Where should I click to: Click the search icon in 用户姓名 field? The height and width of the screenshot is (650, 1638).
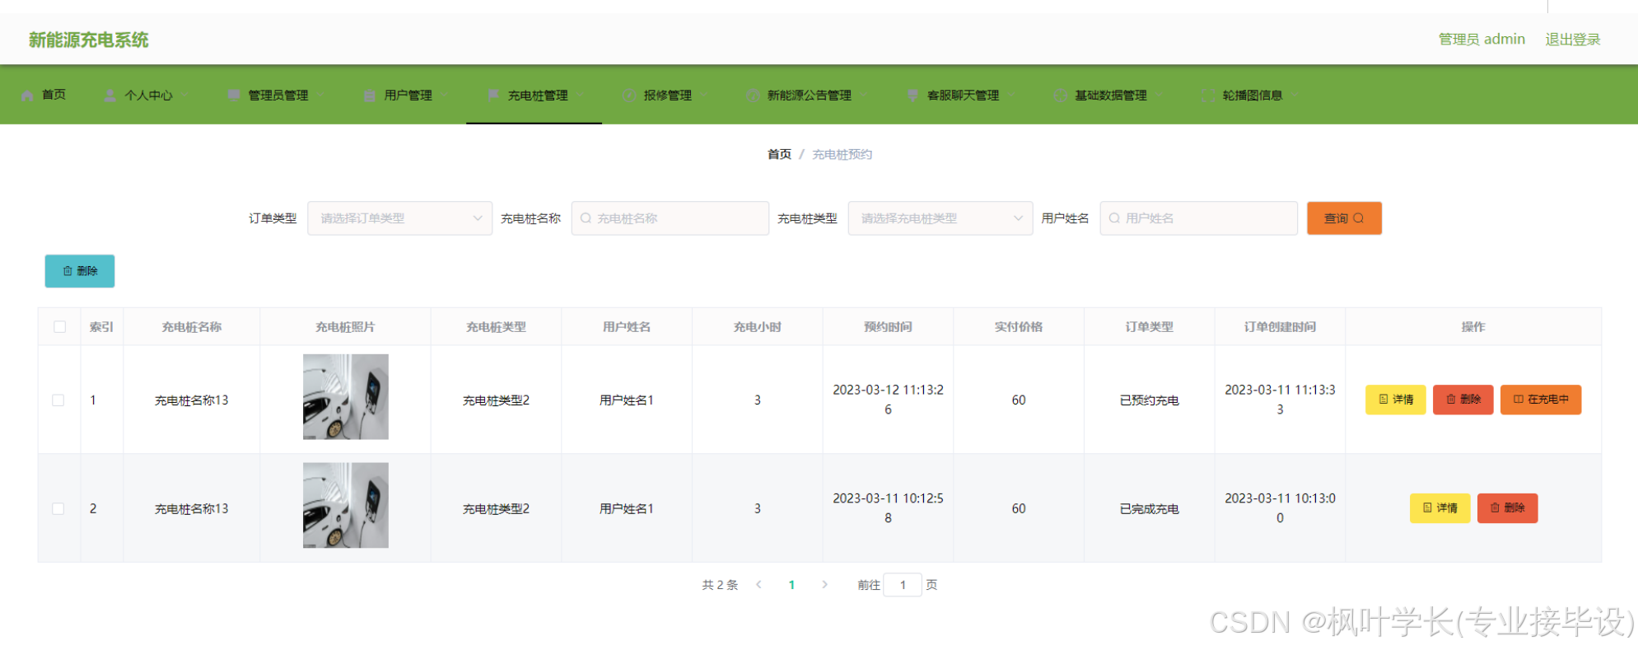1114,218
